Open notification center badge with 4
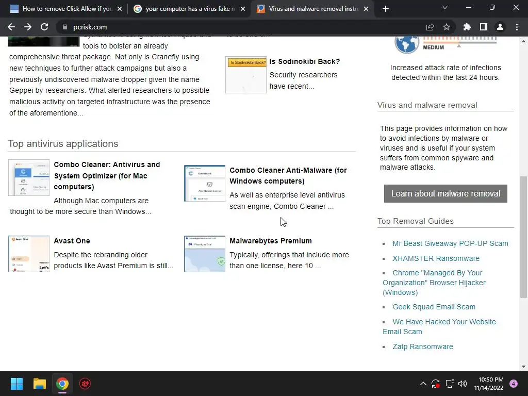This screenshot has height=396, width=528. 514,384
